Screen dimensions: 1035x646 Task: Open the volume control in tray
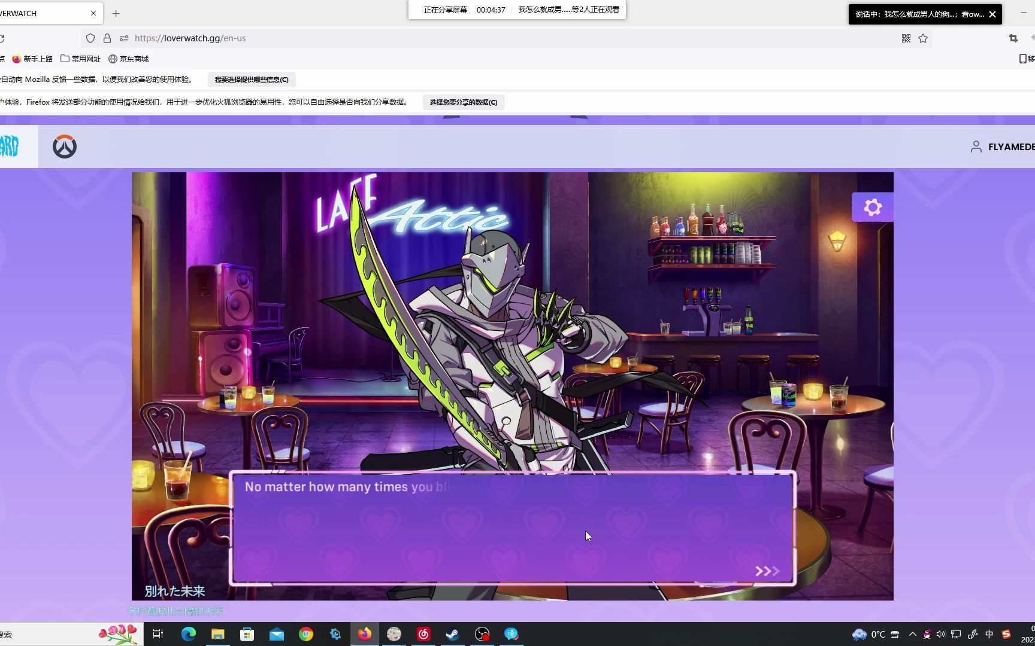point(941,634)
